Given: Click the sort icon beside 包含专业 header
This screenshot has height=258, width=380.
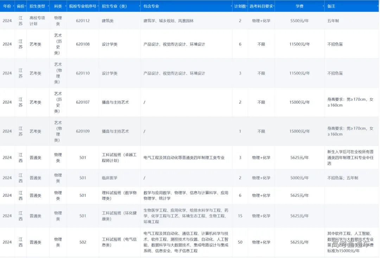Looking at the screenshot, I should [230, 6].
